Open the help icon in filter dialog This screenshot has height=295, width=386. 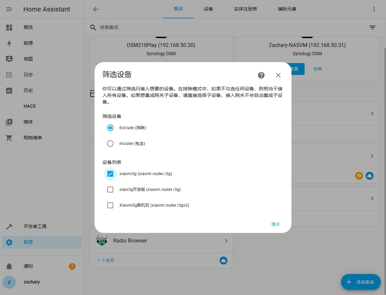(261, 75)
